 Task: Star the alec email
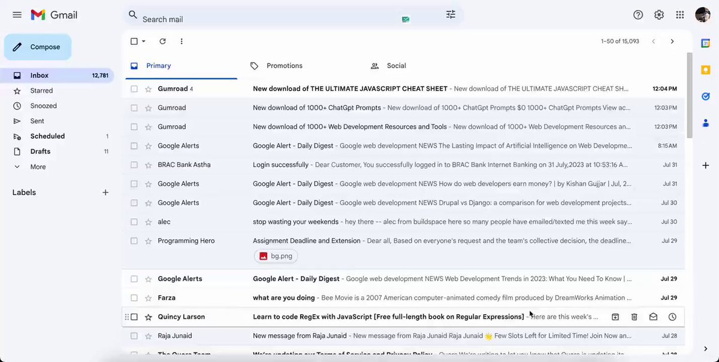(x=148, y=222)
